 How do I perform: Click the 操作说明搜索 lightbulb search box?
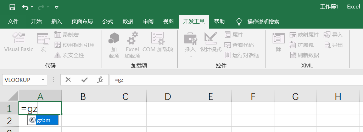click(258, 22)
